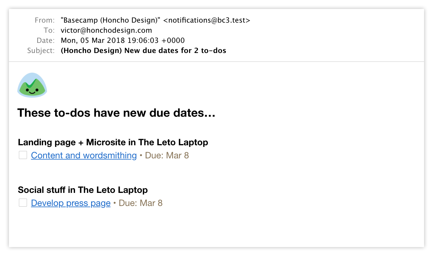Tick the Content and wordsmithing checkbox
The width and height of the screenshot is (433, 256).
click(x=23, y=155)
